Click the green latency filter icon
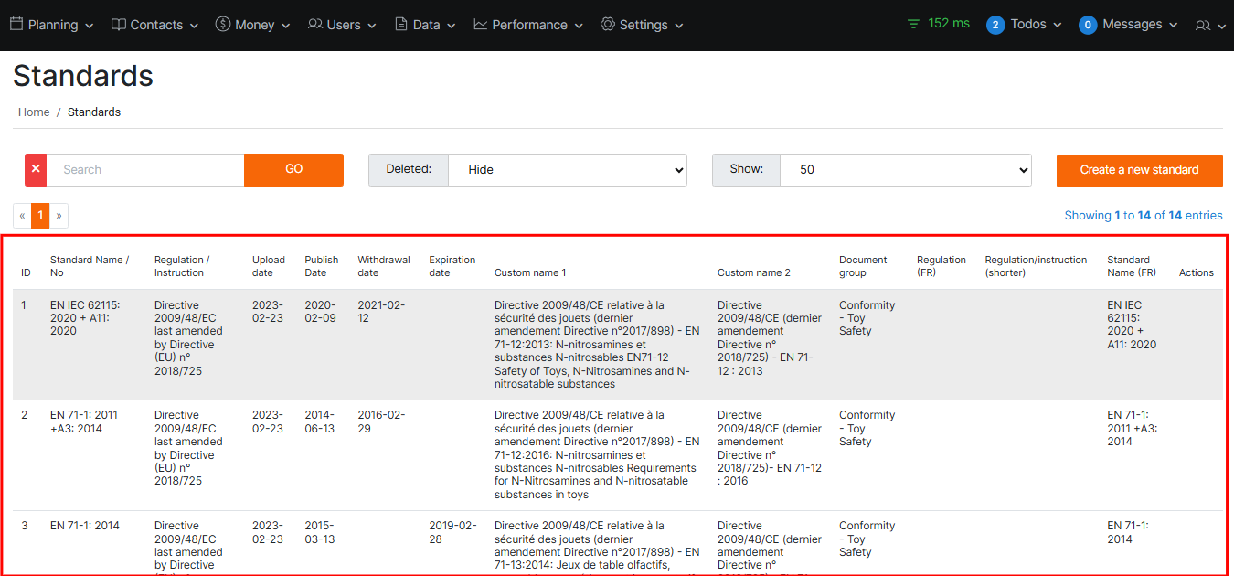The width and height of the screenshot is (1234, 576). coord(913,24)
